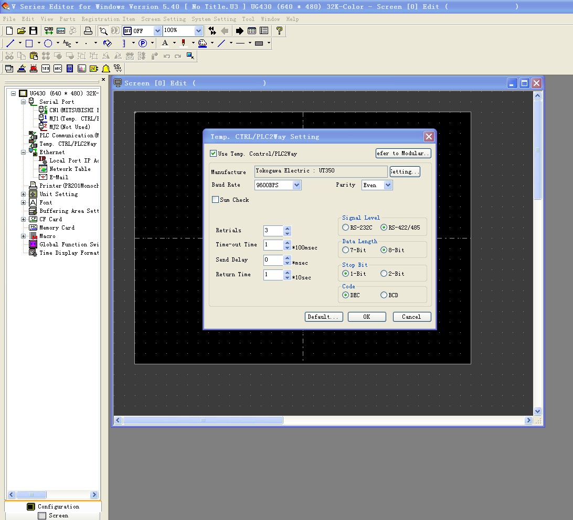The width and height of the screenshot is (573, 520).
Task: Select the straight line drawing tool
Action: (10, 44)
